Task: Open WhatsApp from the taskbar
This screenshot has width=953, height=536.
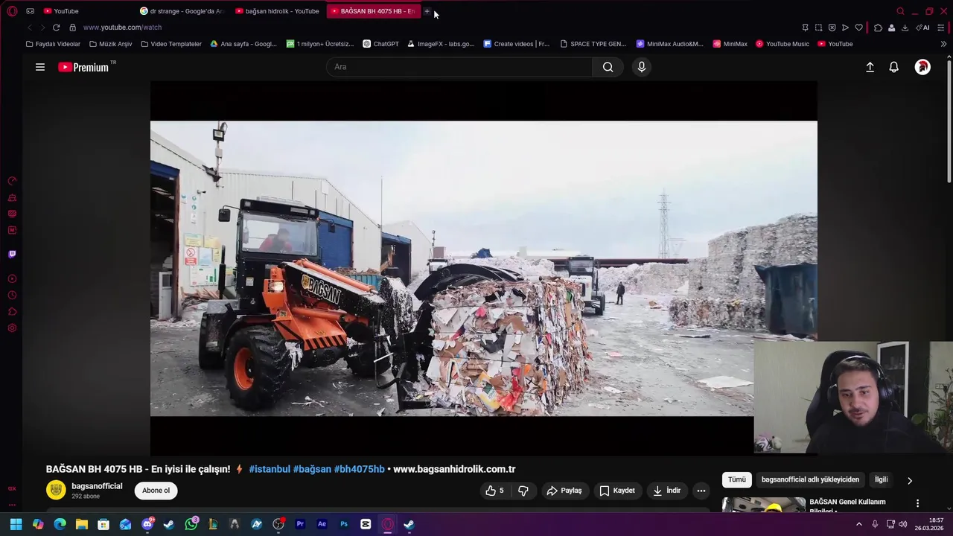Action: point(191,524)
